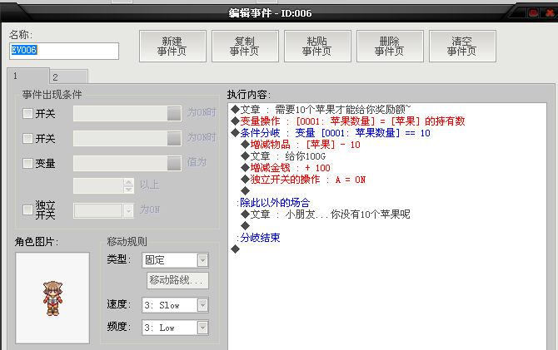Click the 删除事件页 button

390,47
